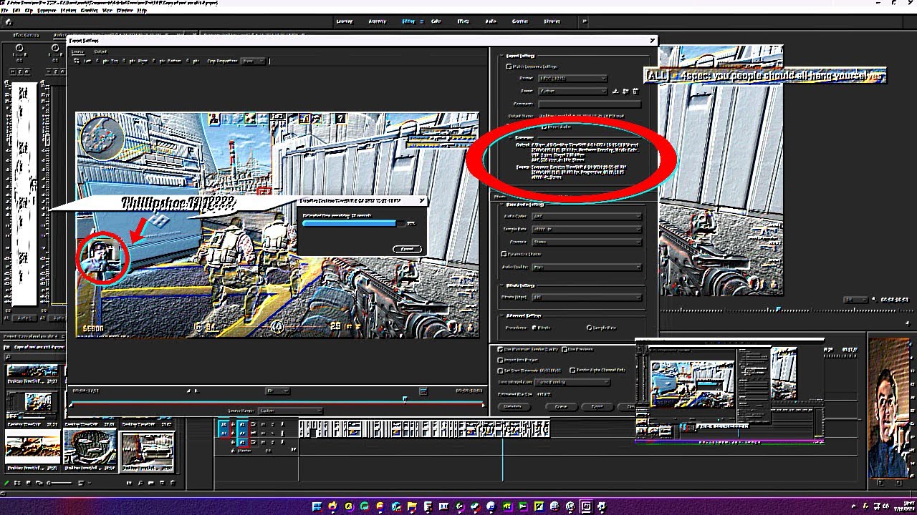The image size is (917, 515).
Task: Toggle Use Maximum Render Quality
Action: pos(501,350)
